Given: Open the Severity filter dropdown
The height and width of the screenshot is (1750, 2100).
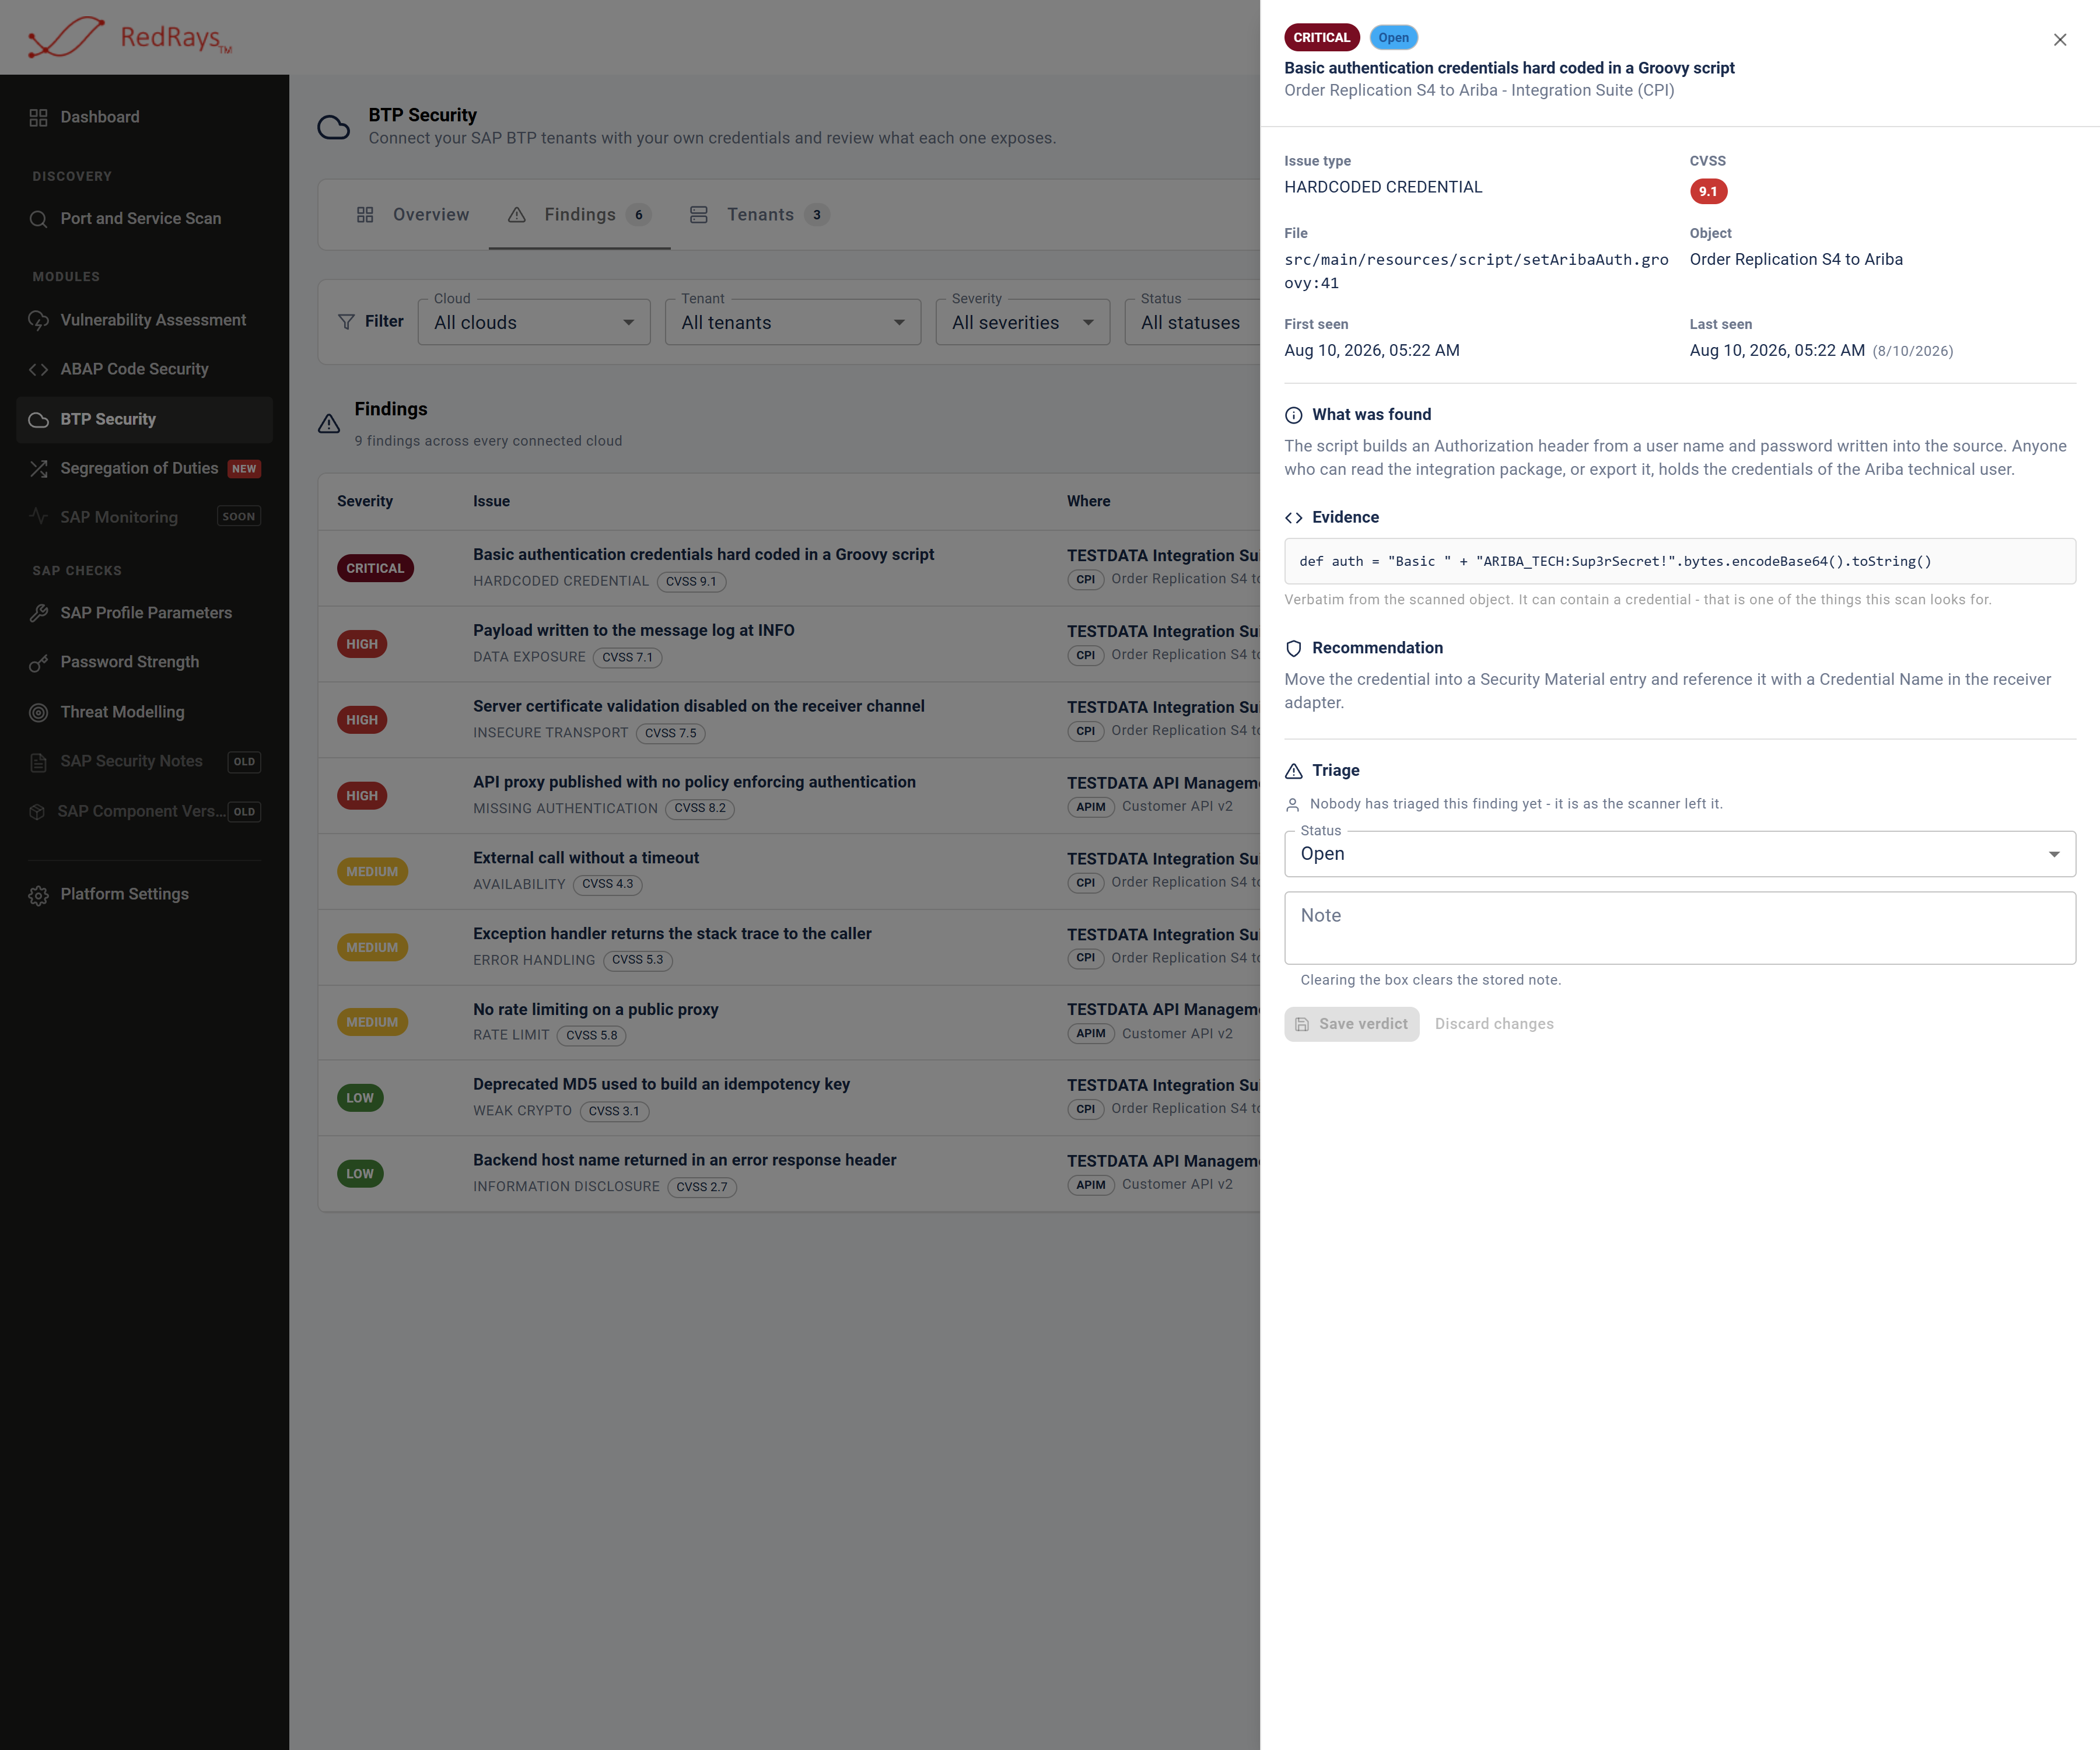Looking at the screenshot, I should point(1023,322).
